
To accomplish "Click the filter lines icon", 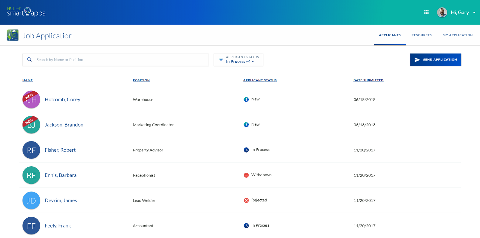I will pyautogui.click(x=221, y=59).
